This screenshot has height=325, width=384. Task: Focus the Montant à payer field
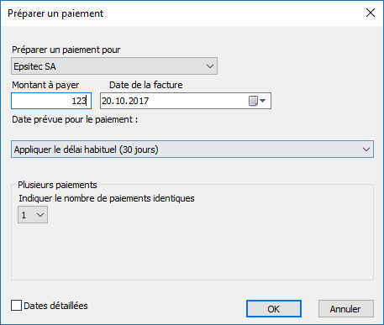(x=51, y=101)
